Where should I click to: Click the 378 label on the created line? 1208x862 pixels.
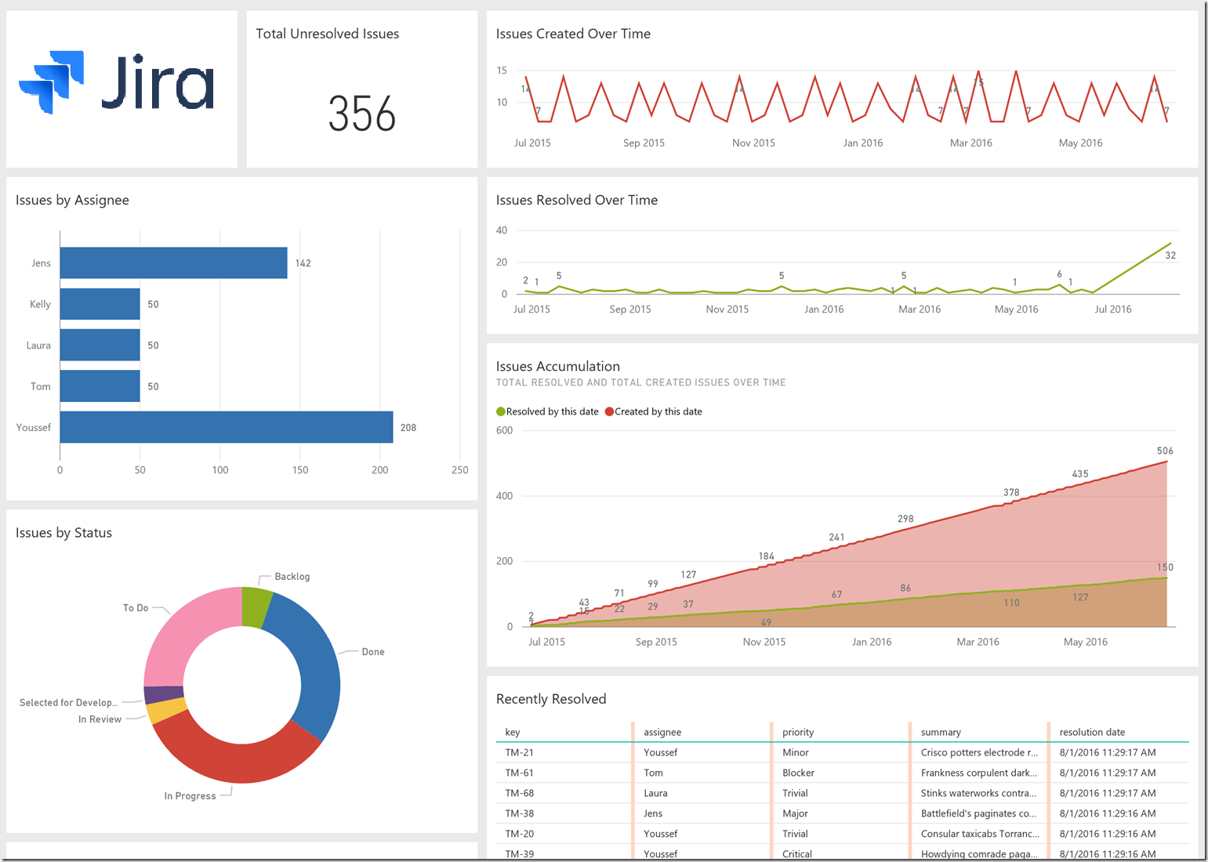coord(1011,493)
